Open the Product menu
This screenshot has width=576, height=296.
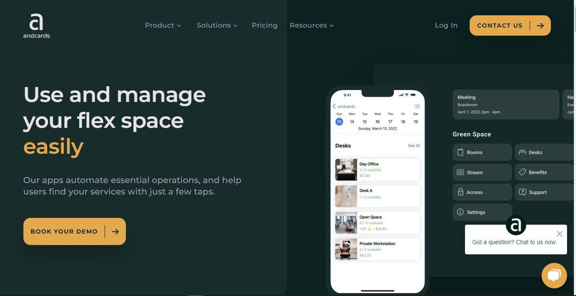(163, 25)
